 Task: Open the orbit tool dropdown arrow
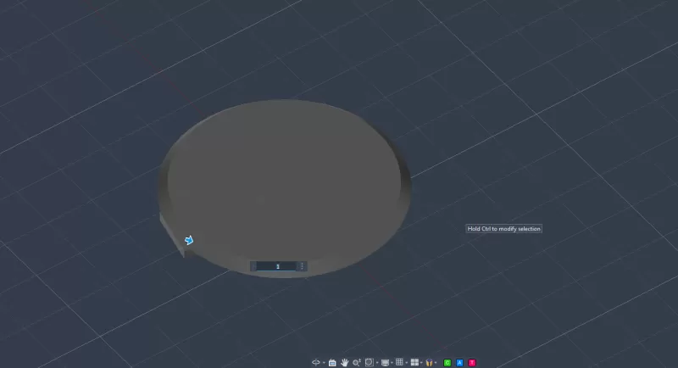[324, 362]
